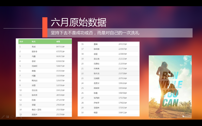Click the highlighted rank 22 row

110,74
